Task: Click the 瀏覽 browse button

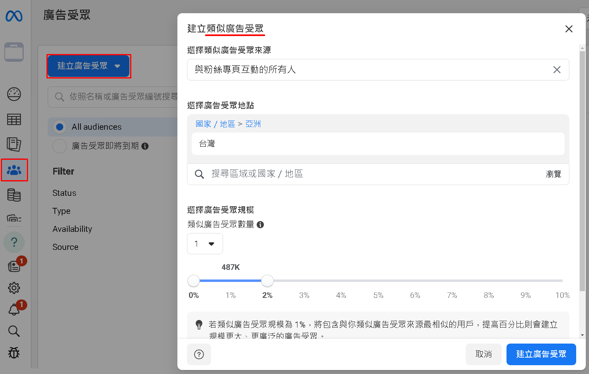Action: pyautogui.click(x=553, y=174)
